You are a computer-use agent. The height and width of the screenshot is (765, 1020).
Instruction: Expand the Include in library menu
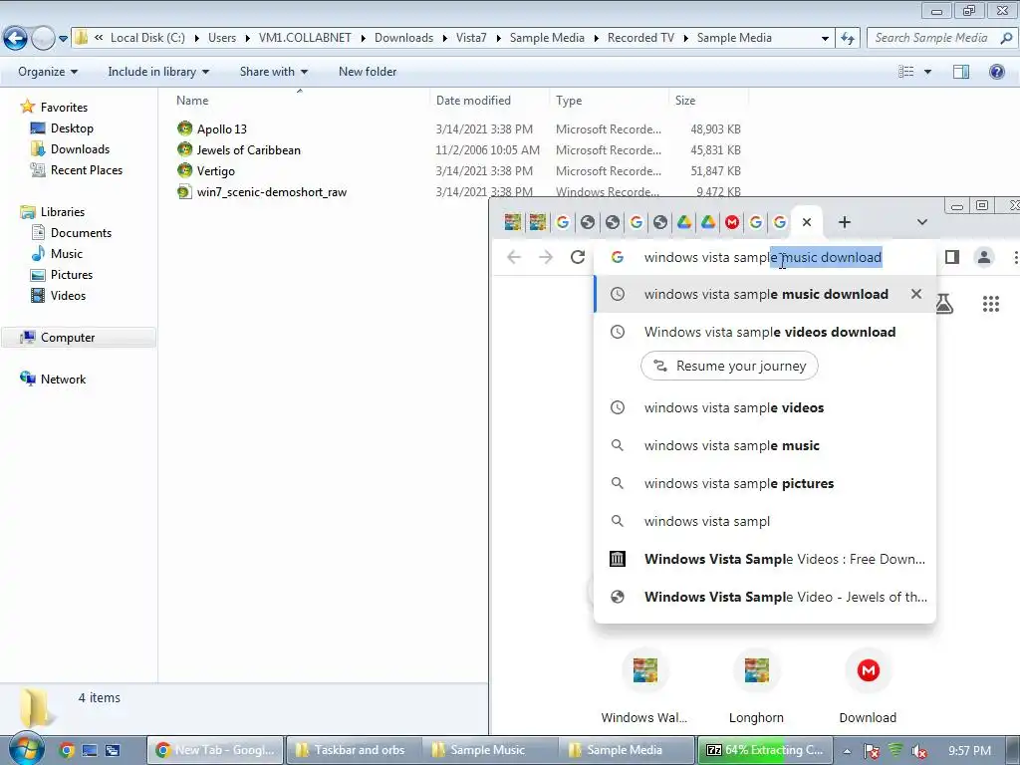click(x=158, y=72)
